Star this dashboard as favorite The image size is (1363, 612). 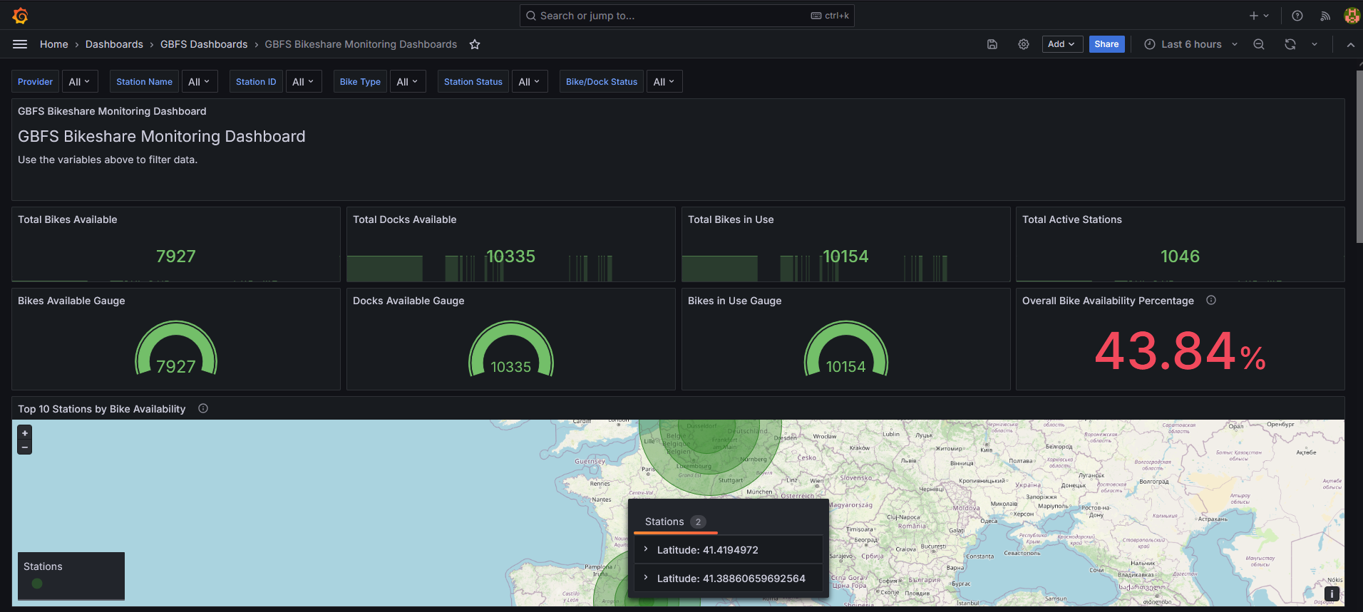[x=475, y=44]
